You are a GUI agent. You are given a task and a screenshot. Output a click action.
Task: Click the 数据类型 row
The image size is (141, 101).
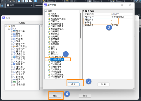108,25
